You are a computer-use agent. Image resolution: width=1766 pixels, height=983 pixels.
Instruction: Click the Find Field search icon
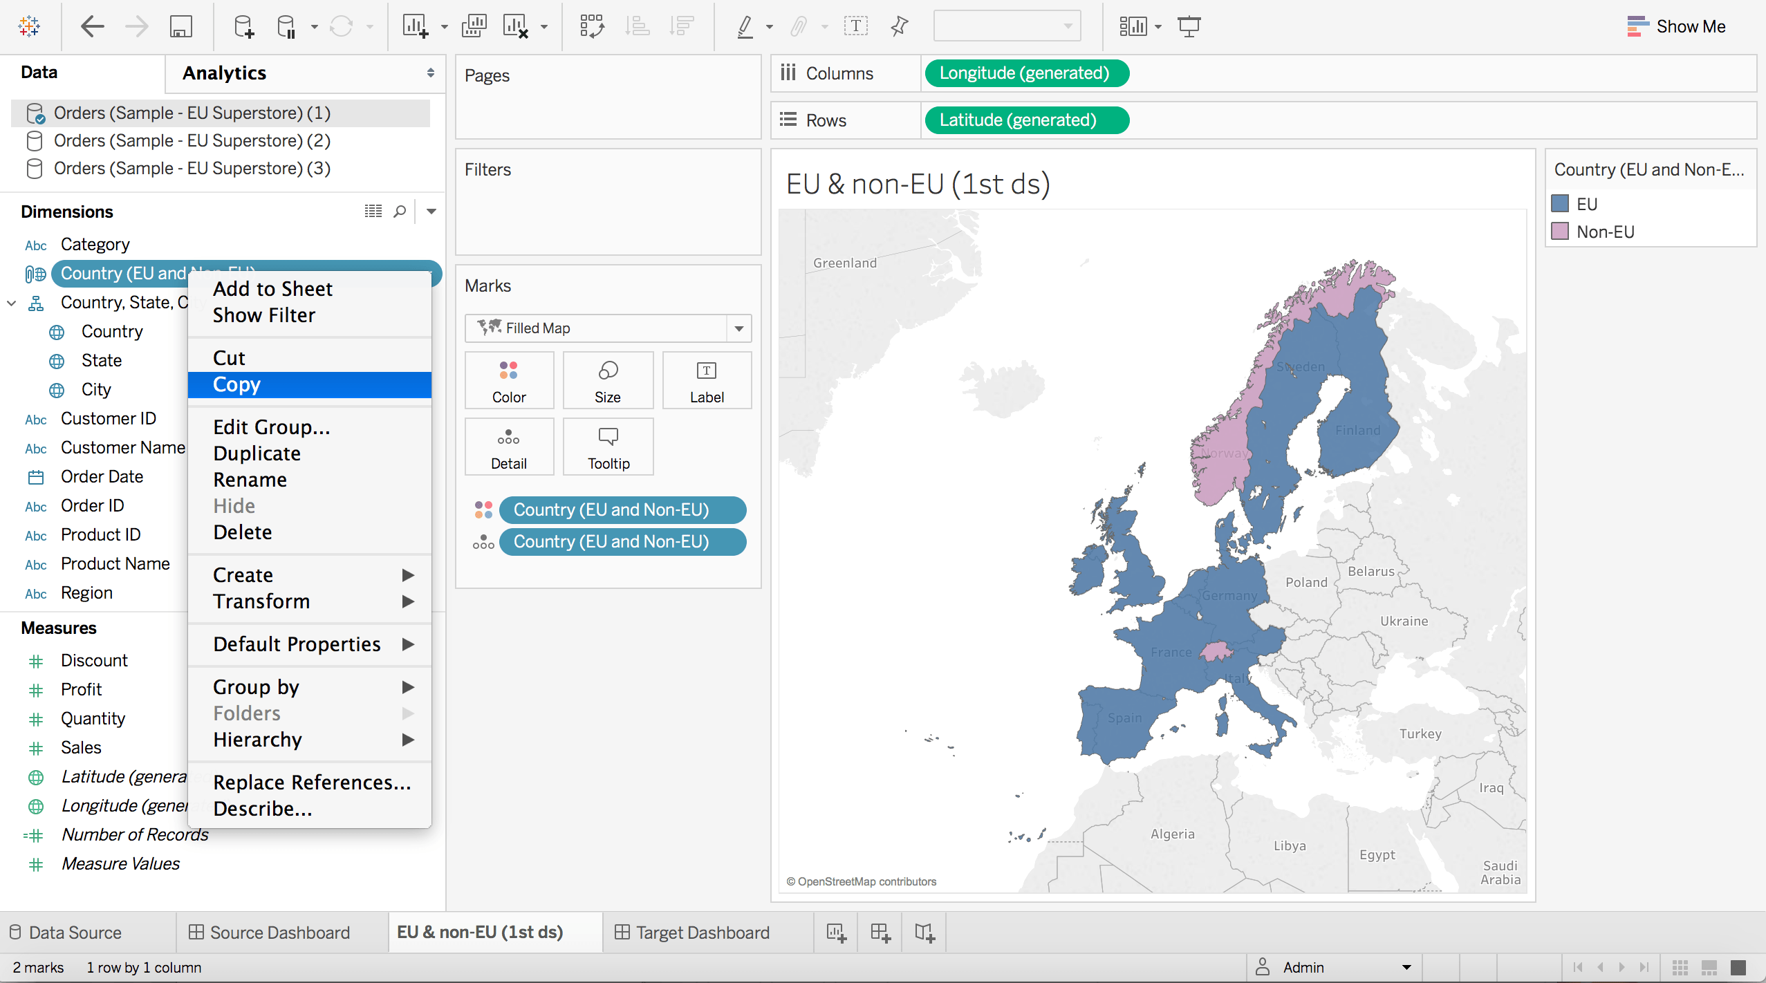click(400, 212)
